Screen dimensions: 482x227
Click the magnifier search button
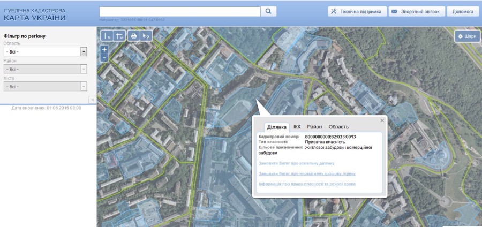click(x=268, y=11)
